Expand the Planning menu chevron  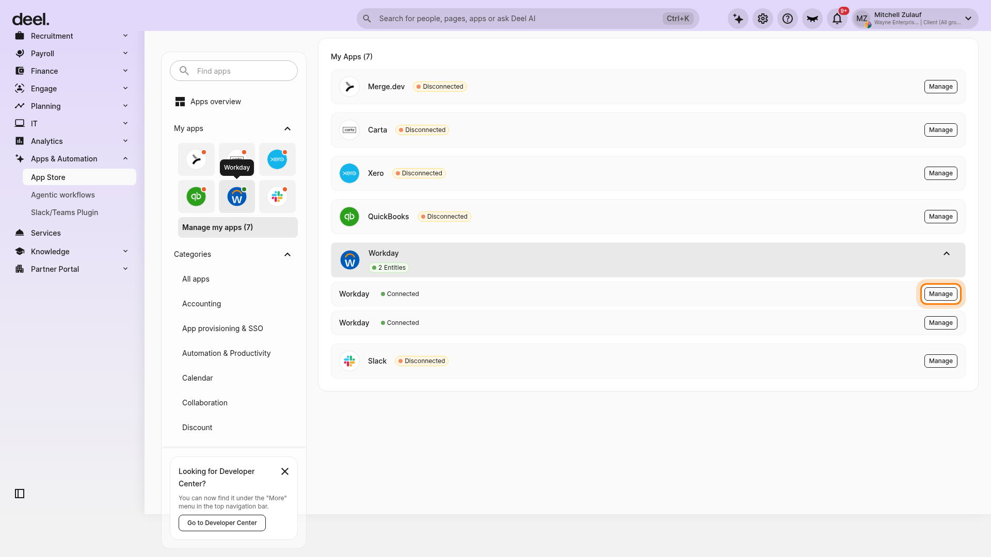point(125,106)
